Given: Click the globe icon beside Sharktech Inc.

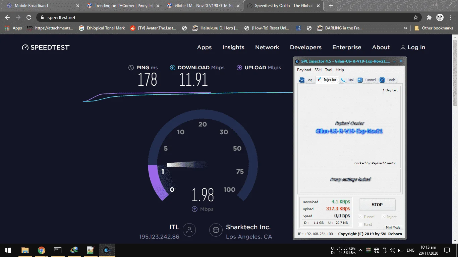Looking at the screenshot, I should [216, 230].
